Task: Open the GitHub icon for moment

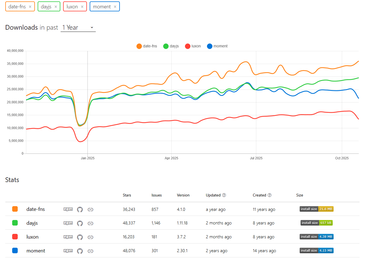Action: click(80, 251)
